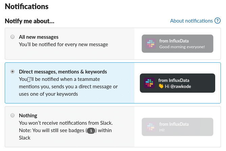
Task: Open the "About notifications" link
Action: coord(191,21)
